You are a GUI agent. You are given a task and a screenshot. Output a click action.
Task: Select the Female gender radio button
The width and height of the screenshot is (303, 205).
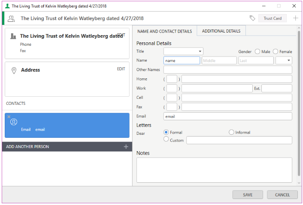pyautogui.click(x=276, y=52)
